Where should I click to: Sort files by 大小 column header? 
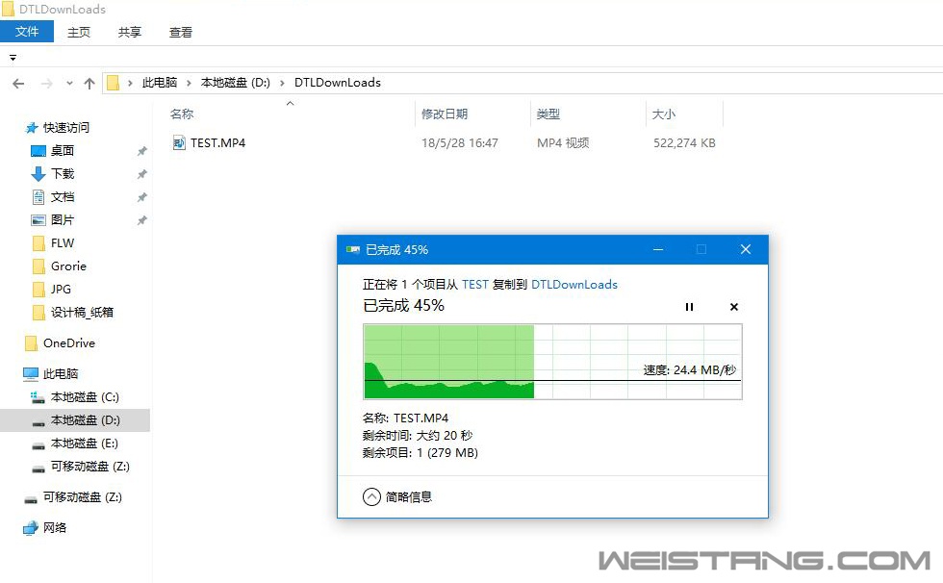tap(664, 114)
